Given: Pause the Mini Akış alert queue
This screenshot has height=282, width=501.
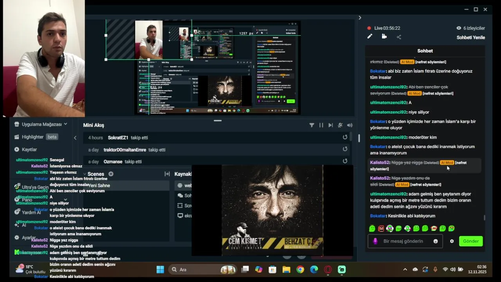Looking at the screenshot, I should pos(321,125).
